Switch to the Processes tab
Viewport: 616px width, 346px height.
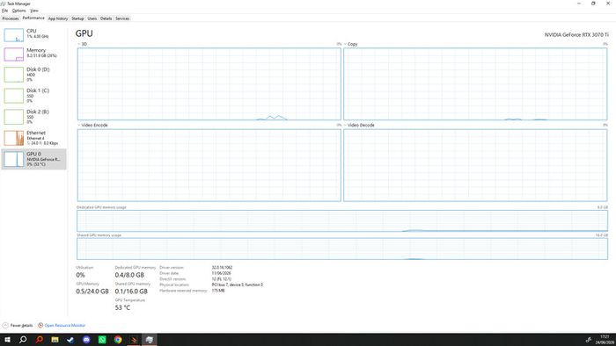[11, 18]
